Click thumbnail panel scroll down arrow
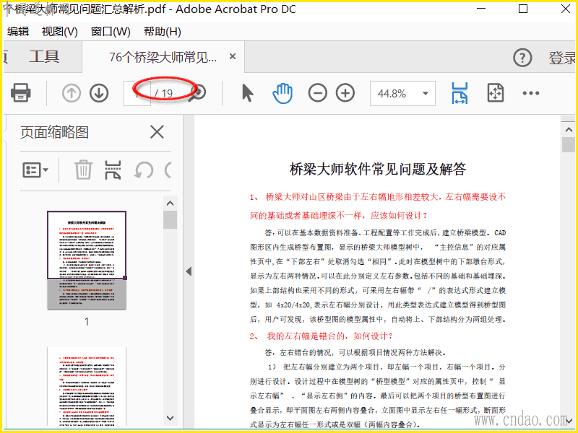Screen dimensions: 578x433 (x=170, y=418)
